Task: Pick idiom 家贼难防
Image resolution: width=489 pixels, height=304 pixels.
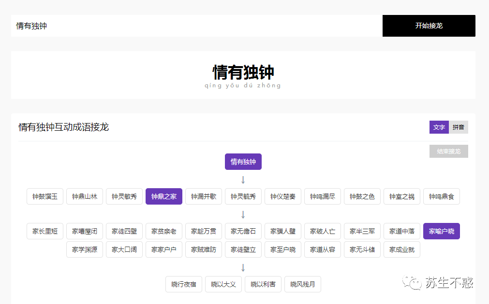Action: (x=204, y=249)
